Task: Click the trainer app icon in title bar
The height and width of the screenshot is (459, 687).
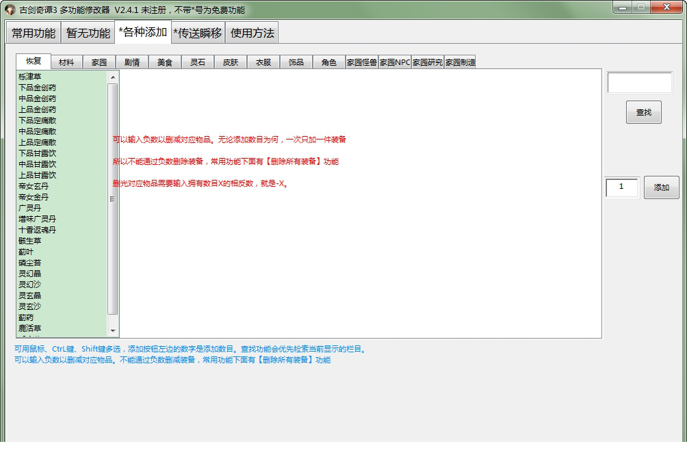Action: point(10,10)
